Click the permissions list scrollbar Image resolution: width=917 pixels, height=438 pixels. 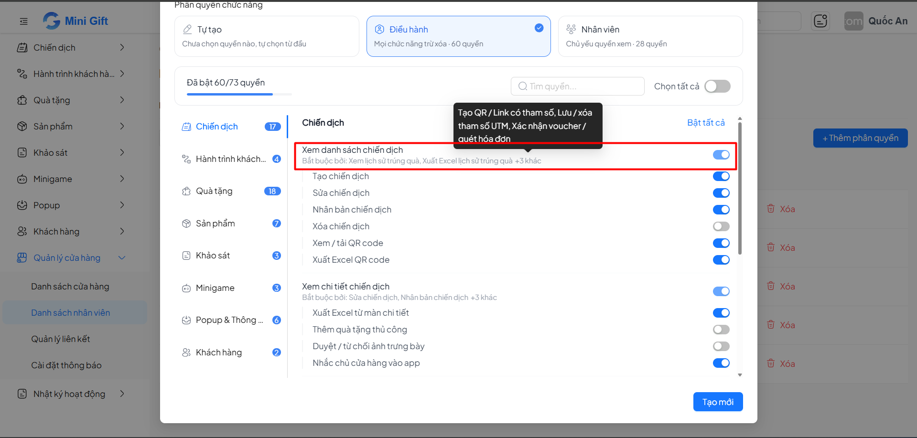(x=740, y=189)
